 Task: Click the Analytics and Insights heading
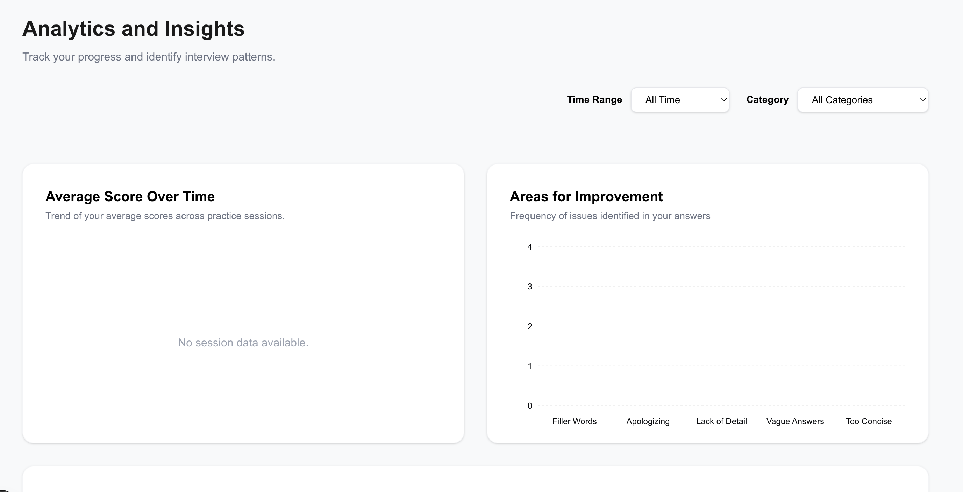coord(133,29)
